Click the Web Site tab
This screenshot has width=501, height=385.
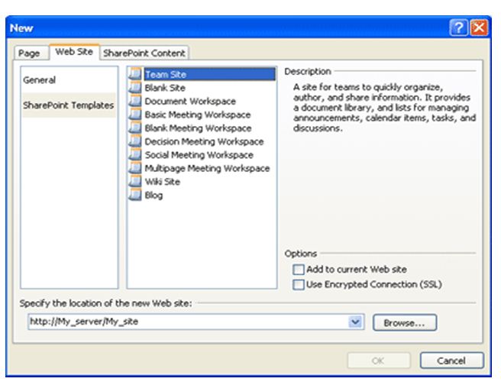[x=73, y=52]
